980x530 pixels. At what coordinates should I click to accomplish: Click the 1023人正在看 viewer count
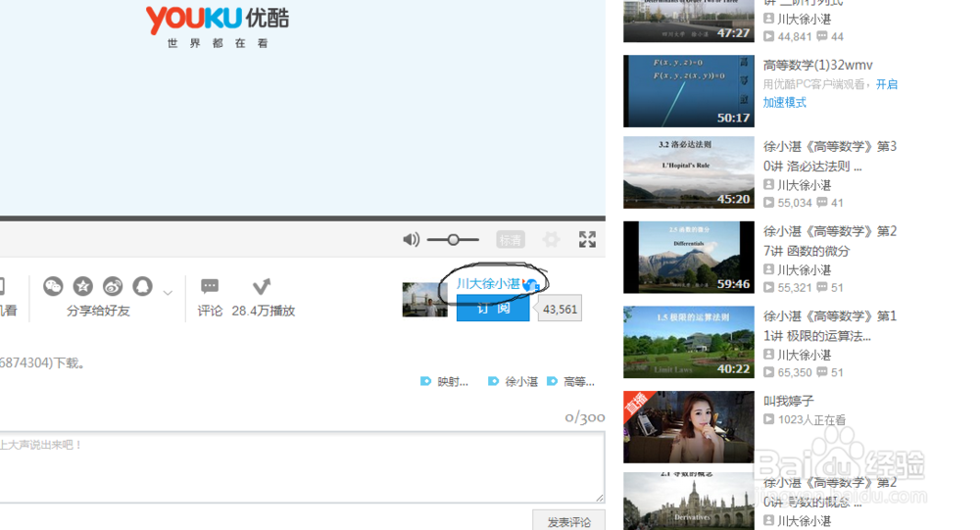click(x=811, y=419)
